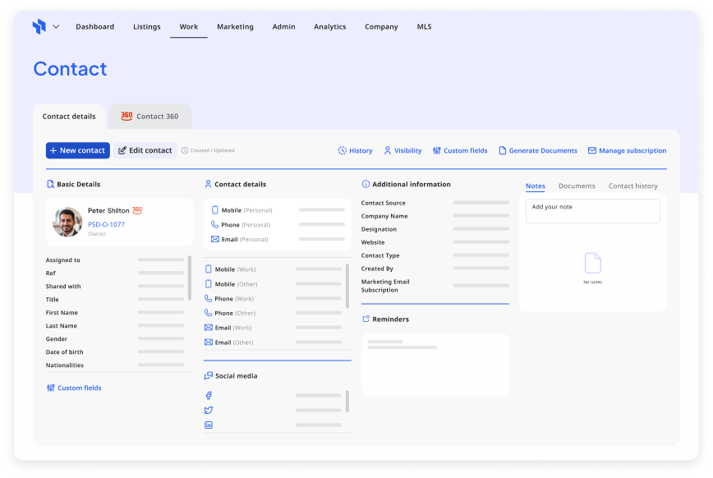The height and width of the screenshot is (478, 713).
Task: Click the Mobile (Personal) phone icon
Action: [x=214, y=210]
